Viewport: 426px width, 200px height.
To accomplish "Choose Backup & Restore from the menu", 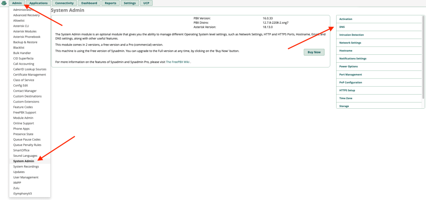I will (25, 42).
